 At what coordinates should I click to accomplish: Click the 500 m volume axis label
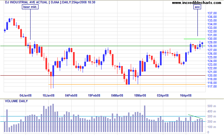pyautogui.click(x=212, y=106)
